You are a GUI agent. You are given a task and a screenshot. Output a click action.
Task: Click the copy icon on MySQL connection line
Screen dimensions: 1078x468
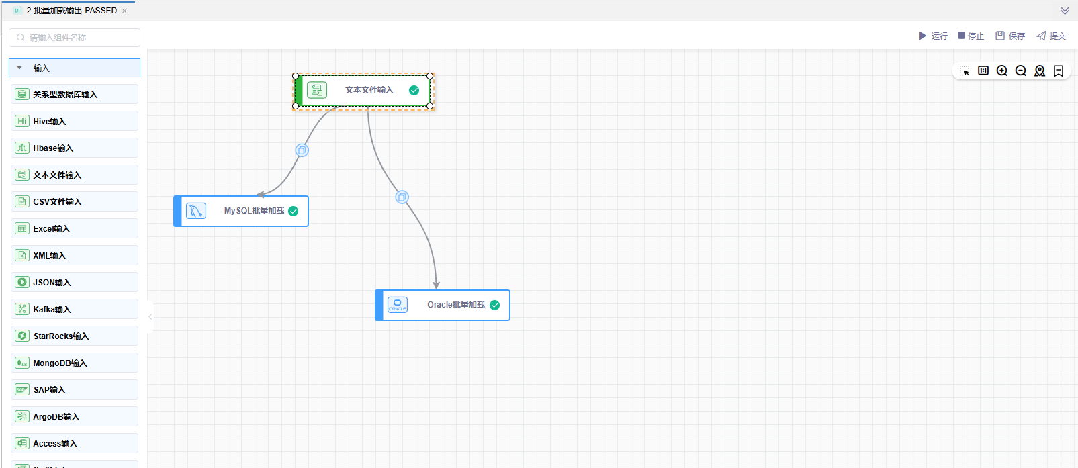[x=302, y=150]
